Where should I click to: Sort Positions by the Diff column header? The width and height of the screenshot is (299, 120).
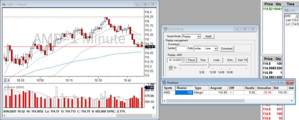tap(236, 88)
